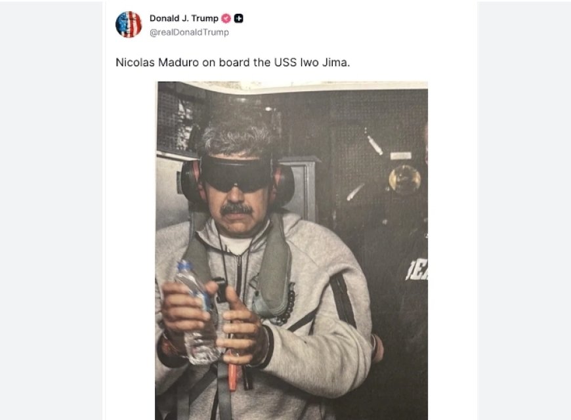571x420 pixels.
Task: Click white space right of the author header
Action: coord(361,25)
